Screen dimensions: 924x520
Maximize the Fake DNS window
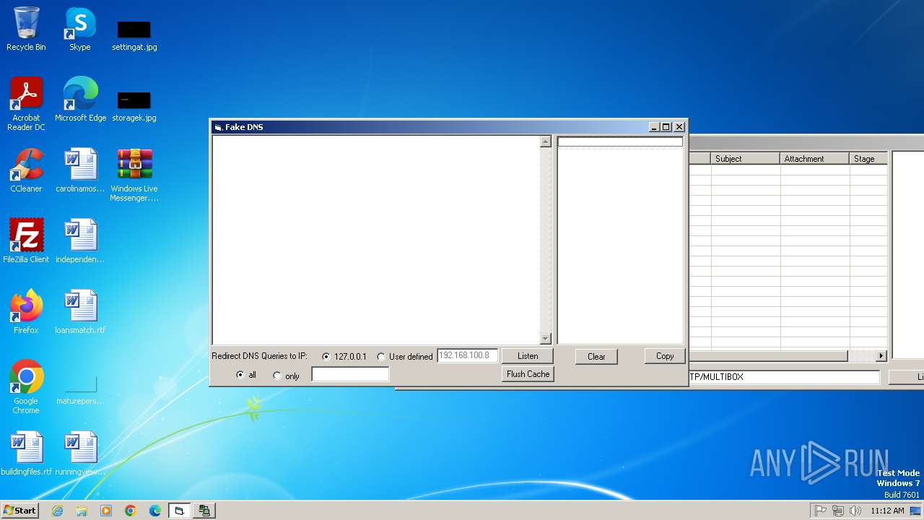pos(666,127)
